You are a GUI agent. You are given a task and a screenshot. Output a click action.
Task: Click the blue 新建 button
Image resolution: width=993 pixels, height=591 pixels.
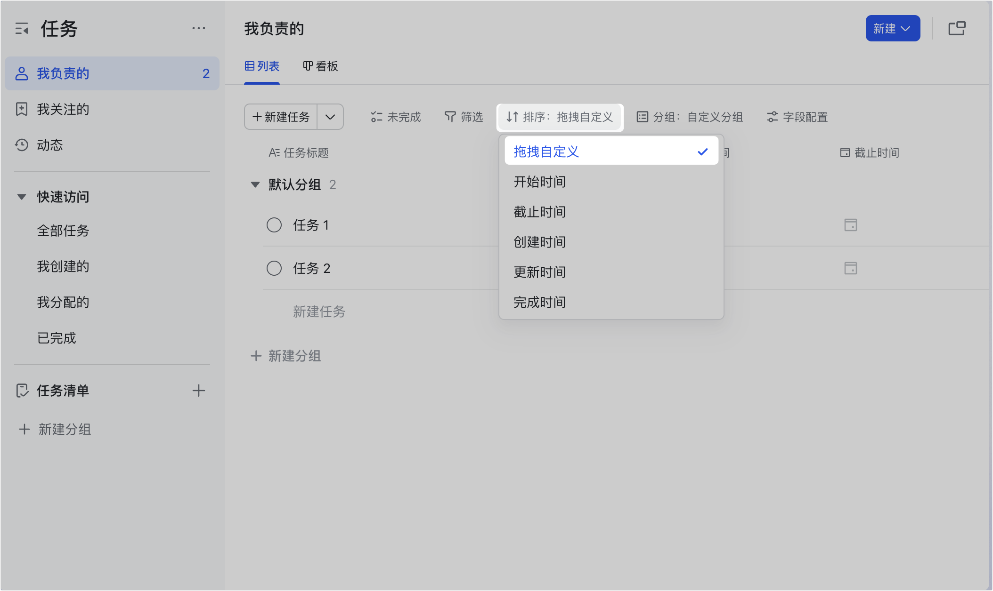(892, 28)
